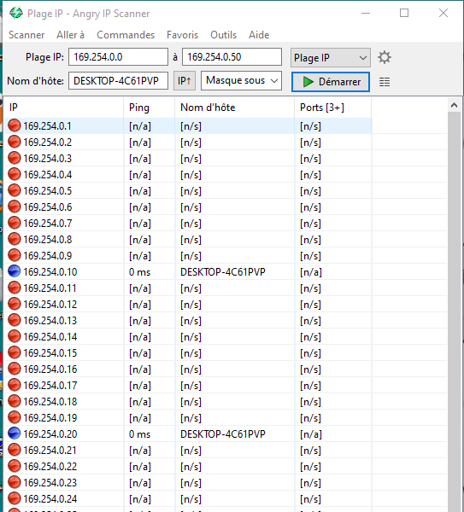The width and height of the screenshot is (464, 512).
Task: Click red status icon for 169.254.0.7
Action: coord(14,223)
